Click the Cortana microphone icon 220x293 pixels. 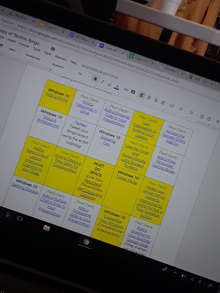[8, 214]
